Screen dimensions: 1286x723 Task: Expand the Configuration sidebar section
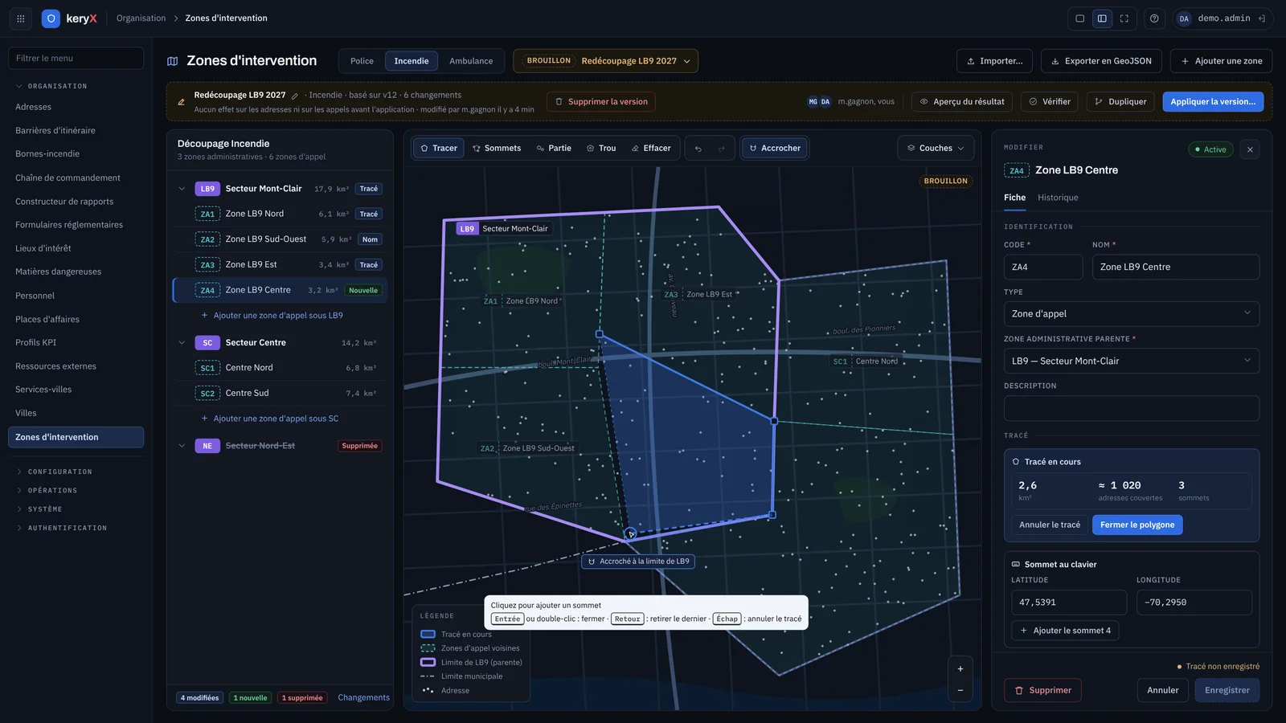click(60, 472)
